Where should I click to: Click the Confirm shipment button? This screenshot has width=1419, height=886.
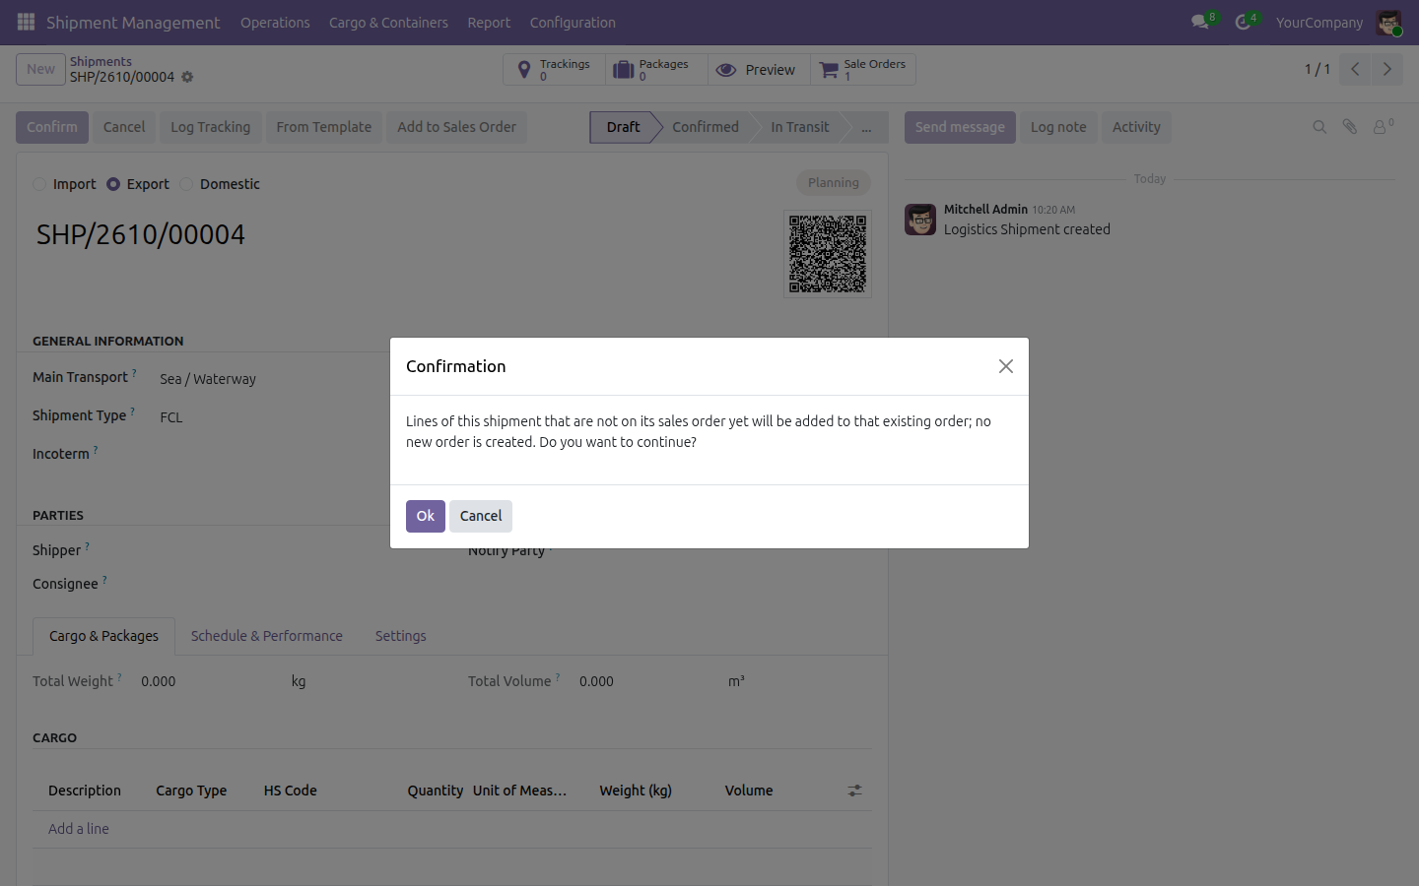[x=52, y=127]
